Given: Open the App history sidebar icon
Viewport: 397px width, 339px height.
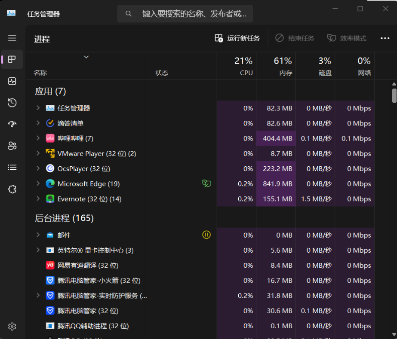Looking at the screenshot, I should pyautogui.click(x=12, y=103).
